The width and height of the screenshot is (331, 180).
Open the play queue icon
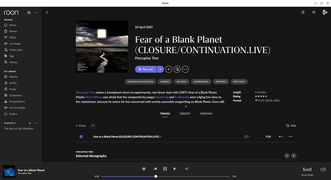click(x=187, y=169)
